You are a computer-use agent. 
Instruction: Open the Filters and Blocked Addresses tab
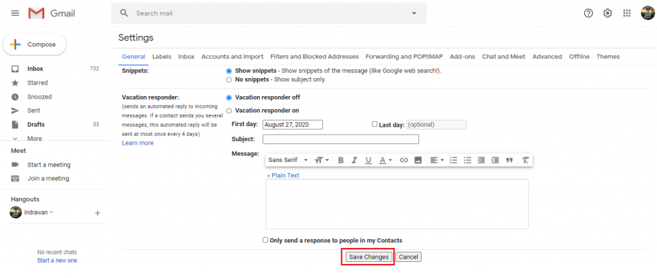314,56
